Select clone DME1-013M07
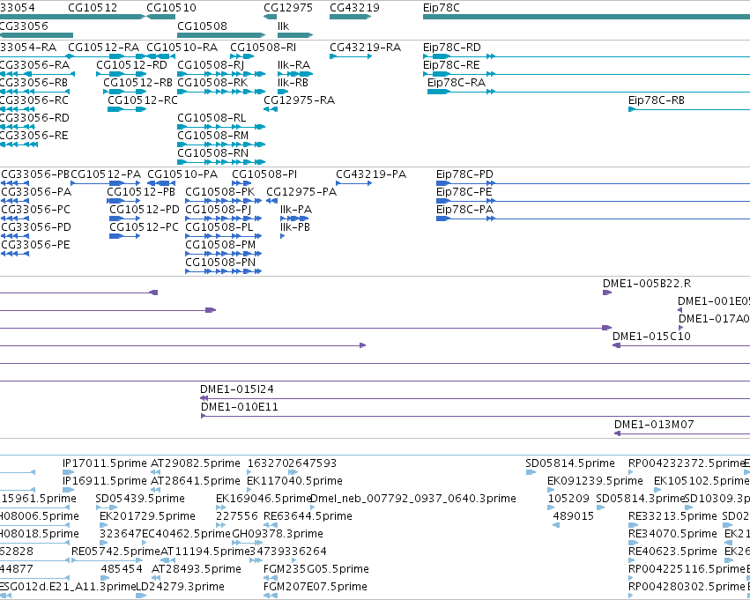 point(654,425)
